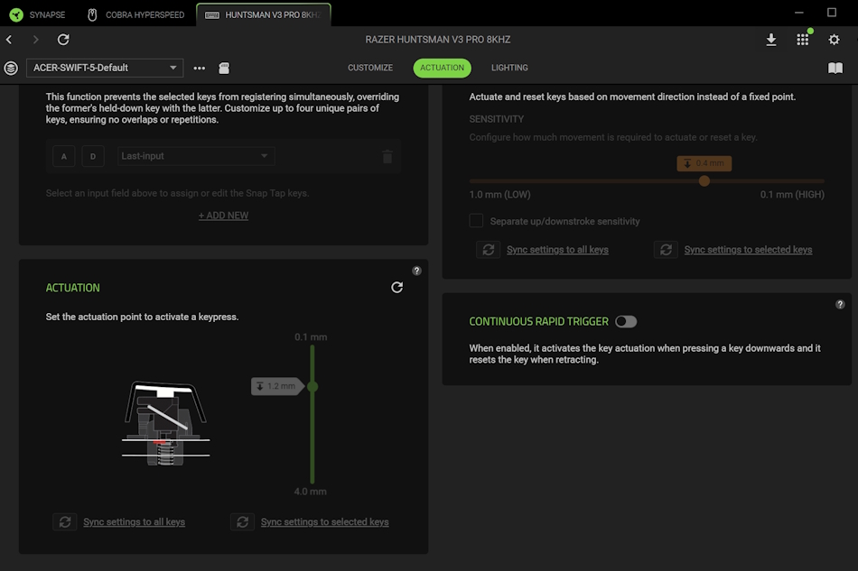Expand the ACER-SWIFT-5-Default profile dropdown
The width and height of the screenshot is (858, 571).
pyautogui.click(x=105, y=68)
